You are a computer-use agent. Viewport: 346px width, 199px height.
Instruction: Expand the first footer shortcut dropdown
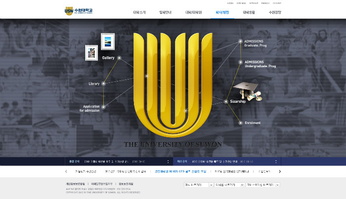pyautogui.click(x=199, y=185)
